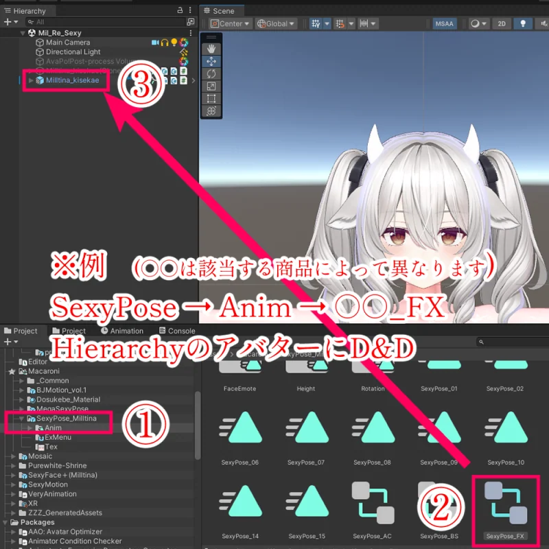This screenshot has width=549, height=549.
Task: Open the draw mode shading dropdown
Action: tap(478, 24)
